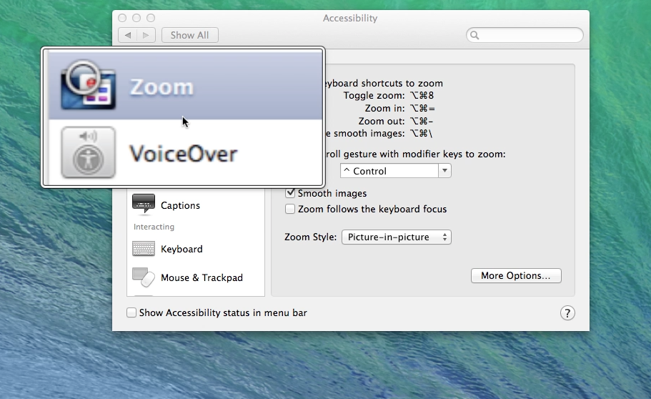Click the Zoom Style label
The width and height of the screenshot is (651, 399).
click(311, 237)
